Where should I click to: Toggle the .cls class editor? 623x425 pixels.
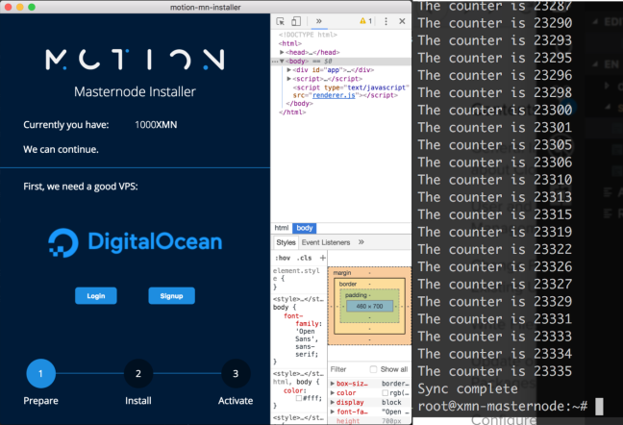pyautogui.click(x=305, y=258)
